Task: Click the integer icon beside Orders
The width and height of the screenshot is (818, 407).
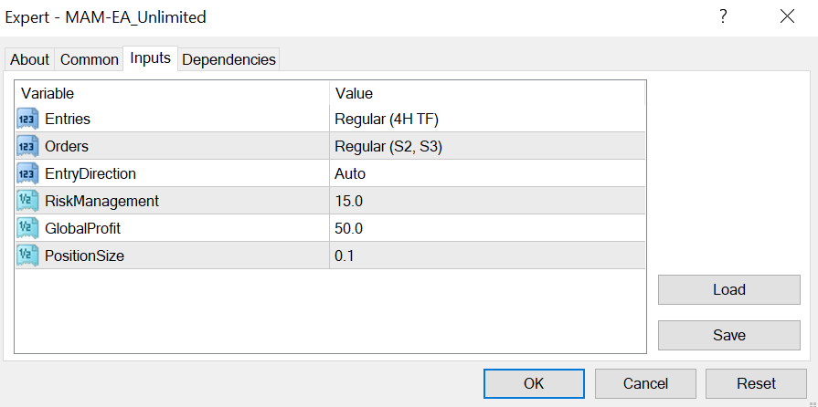Action: click(27, 146)
